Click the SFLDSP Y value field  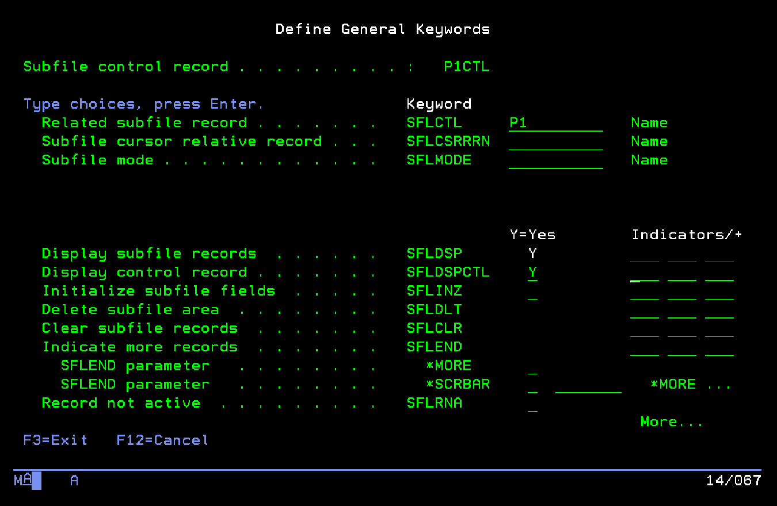coord(532,253)
